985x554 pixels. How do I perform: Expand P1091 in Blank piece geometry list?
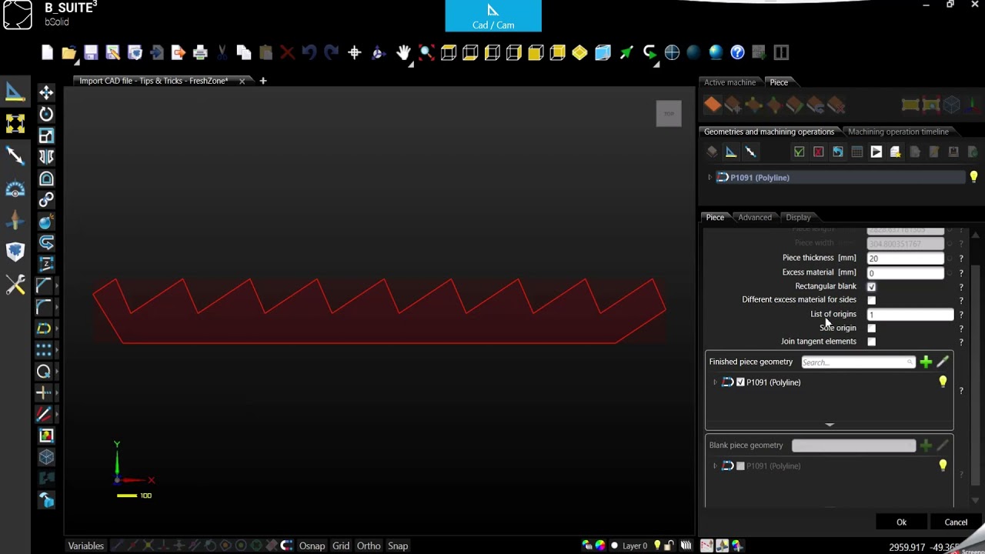point(715,466)
